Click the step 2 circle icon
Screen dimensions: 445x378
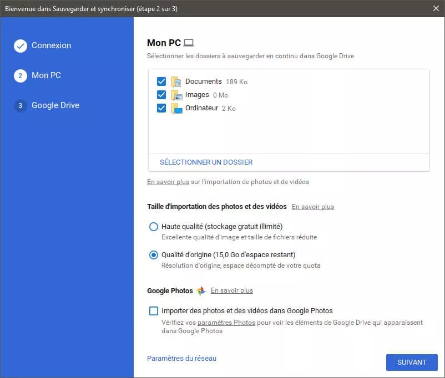[x=21, y=76]
